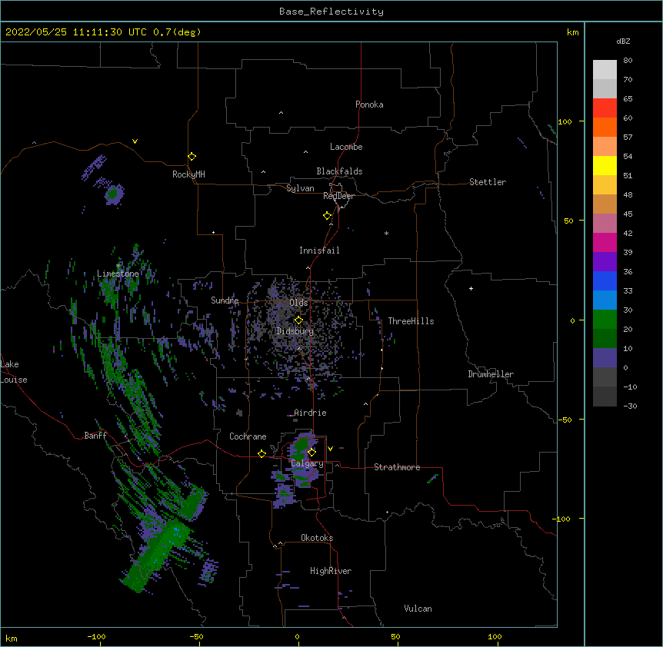Screen dimensions: 663x647
Task: Select the violet 36-39 dBZ legend swatch
Action: point(605,262)
